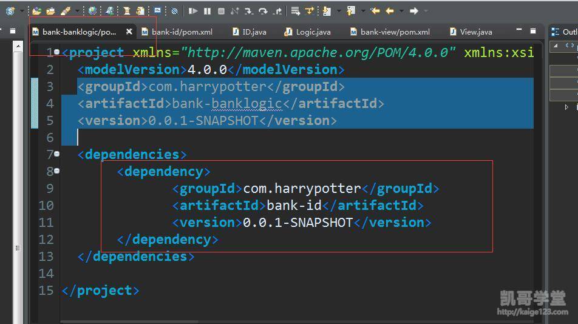Expand the collapsed node in Outline panel
578x324 pixels.
(567, 107)
